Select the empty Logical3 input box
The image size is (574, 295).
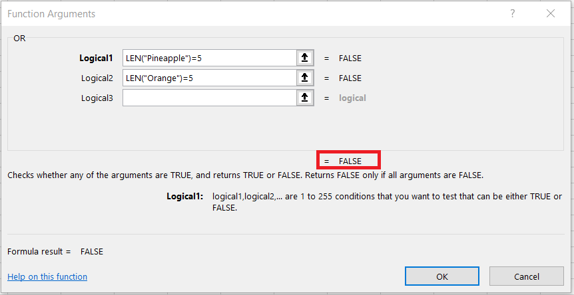pos(209,98)
